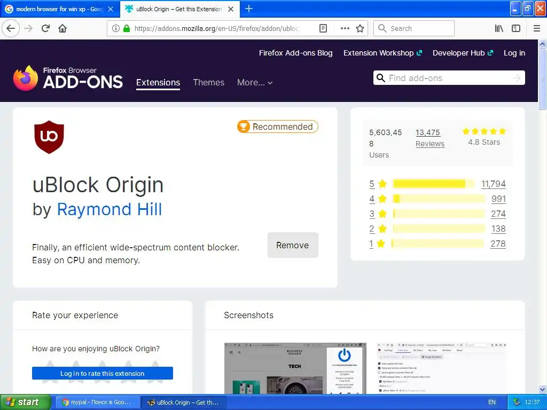
Task: Reload the current page
Action: [46, 28]
